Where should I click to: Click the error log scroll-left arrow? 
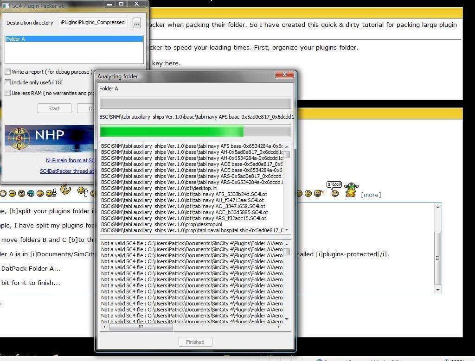click(x=104, y=327)
